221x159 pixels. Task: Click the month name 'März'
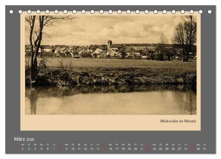pyautogui.click(x=20, y=139)
